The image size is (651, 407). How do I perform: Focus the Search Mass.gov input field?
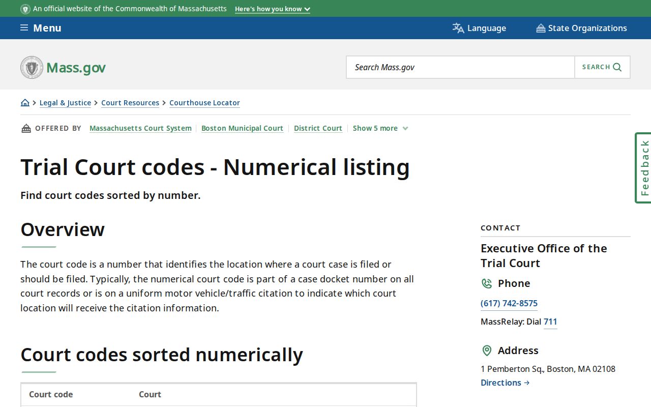point(460,67)
